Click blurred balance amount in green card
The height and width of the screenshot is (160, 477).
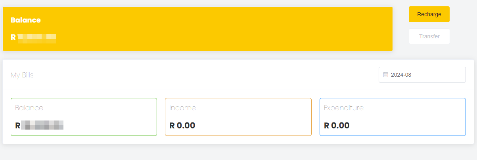[42, 126]
